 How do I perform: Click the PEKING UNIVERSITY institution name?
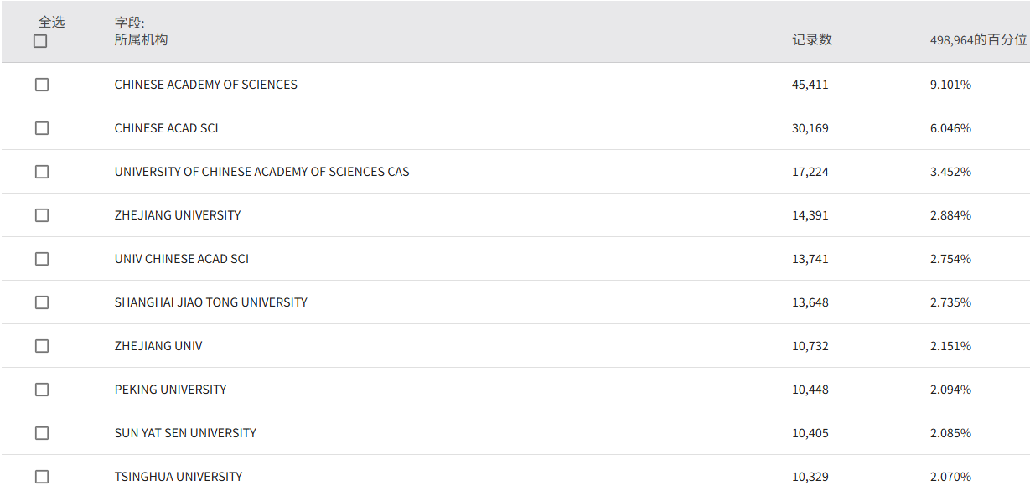[170, 390]
